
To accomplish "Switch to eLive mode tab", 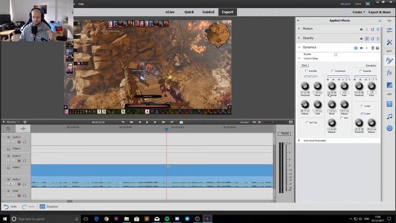I will [170, 12].
